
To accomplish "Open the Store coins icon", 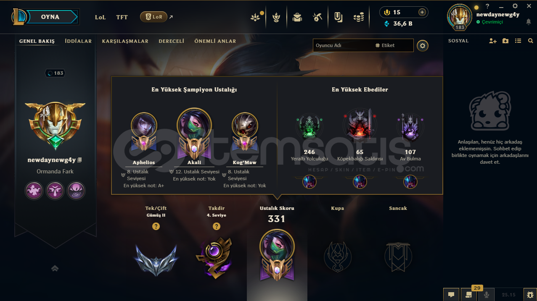I will 358,17.
